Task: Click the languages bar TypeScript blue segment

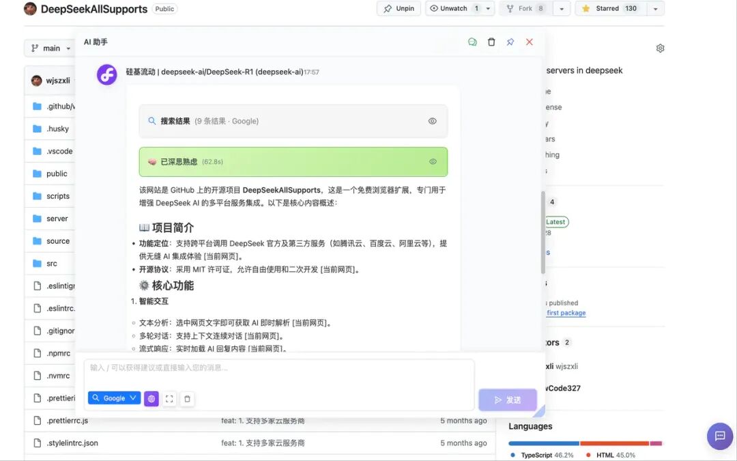Action: click(544, 444)
